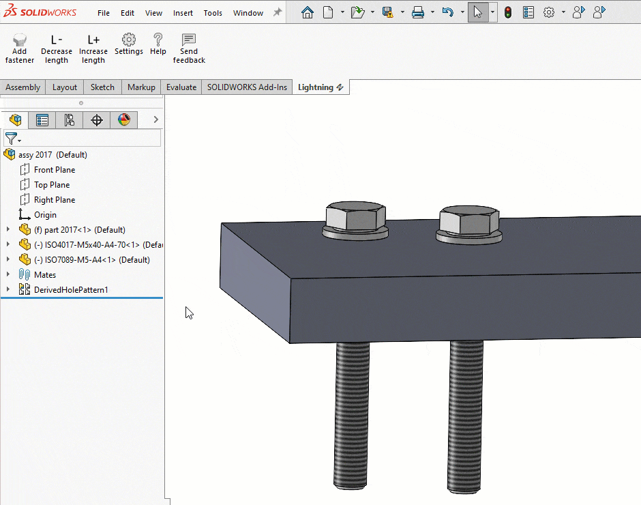Expand the DerivedHolePattern1 tree node
This screenshot has width=641, height=505.
point(8,289)
